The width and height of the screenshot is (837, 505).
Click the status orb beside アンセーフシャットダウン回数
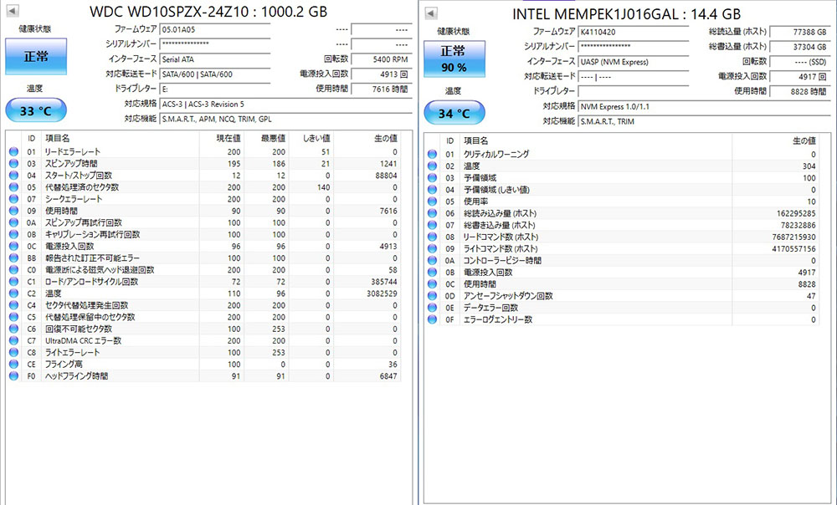(432, 296)
